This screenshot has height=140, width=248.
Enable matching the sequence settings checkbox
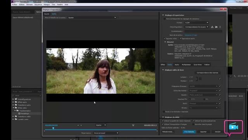(164, 19)
